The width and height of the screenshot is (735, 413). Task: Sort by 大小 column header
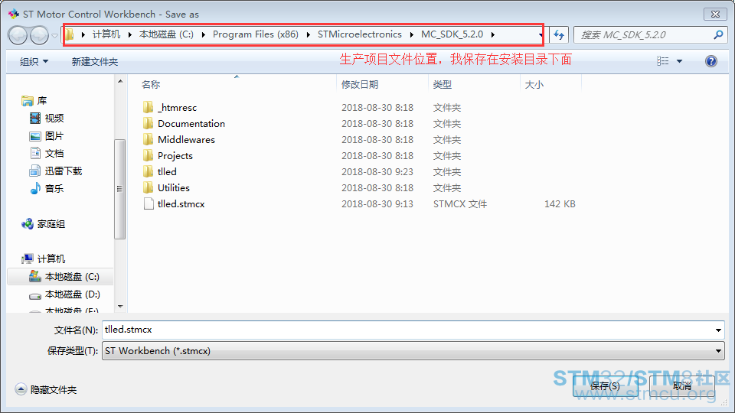pyautogui.click(x=534, y=84)
